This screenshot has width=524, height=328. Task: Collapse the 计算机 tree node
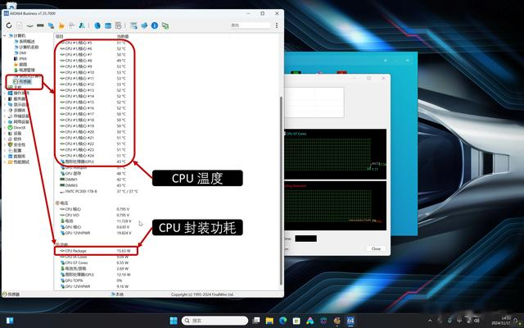pos(5,35)
